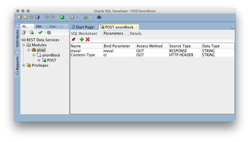This screenshot has width=250, height=142.
Task: Navigate back with green arrow
Action: pyautogui.click(x=62, y=17)
